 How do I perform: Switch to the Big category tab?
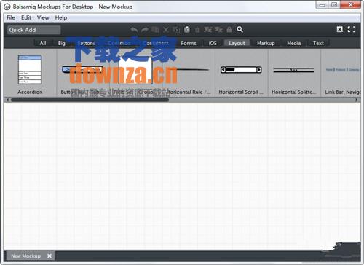click(62, 43)
